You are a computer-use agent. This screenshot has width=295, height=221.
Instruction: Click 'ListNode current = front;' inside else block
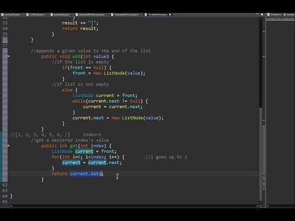point(105,96)
